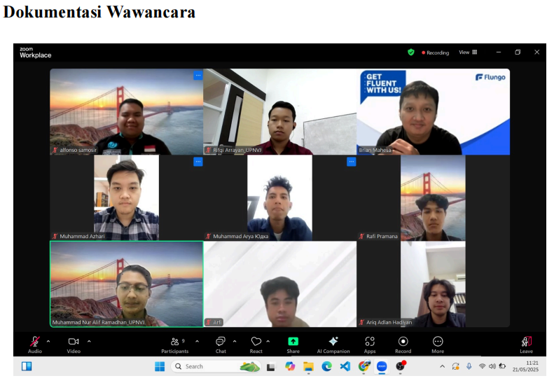The width and height of the screenshot is (554, 383).
Task: Open the More options menu
Action: click(438, 342)
